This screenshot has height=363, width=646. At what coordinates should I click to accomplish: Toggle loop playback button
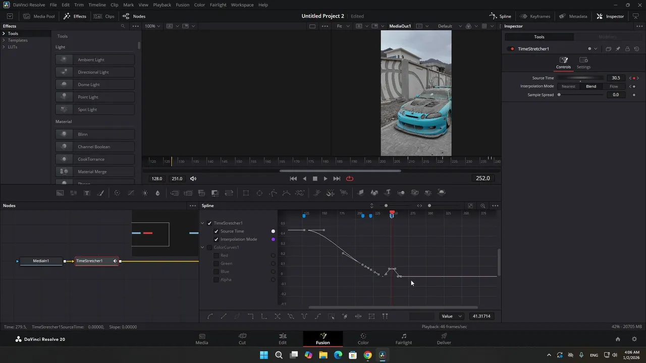pyautogui.click(x=350, y=178)
